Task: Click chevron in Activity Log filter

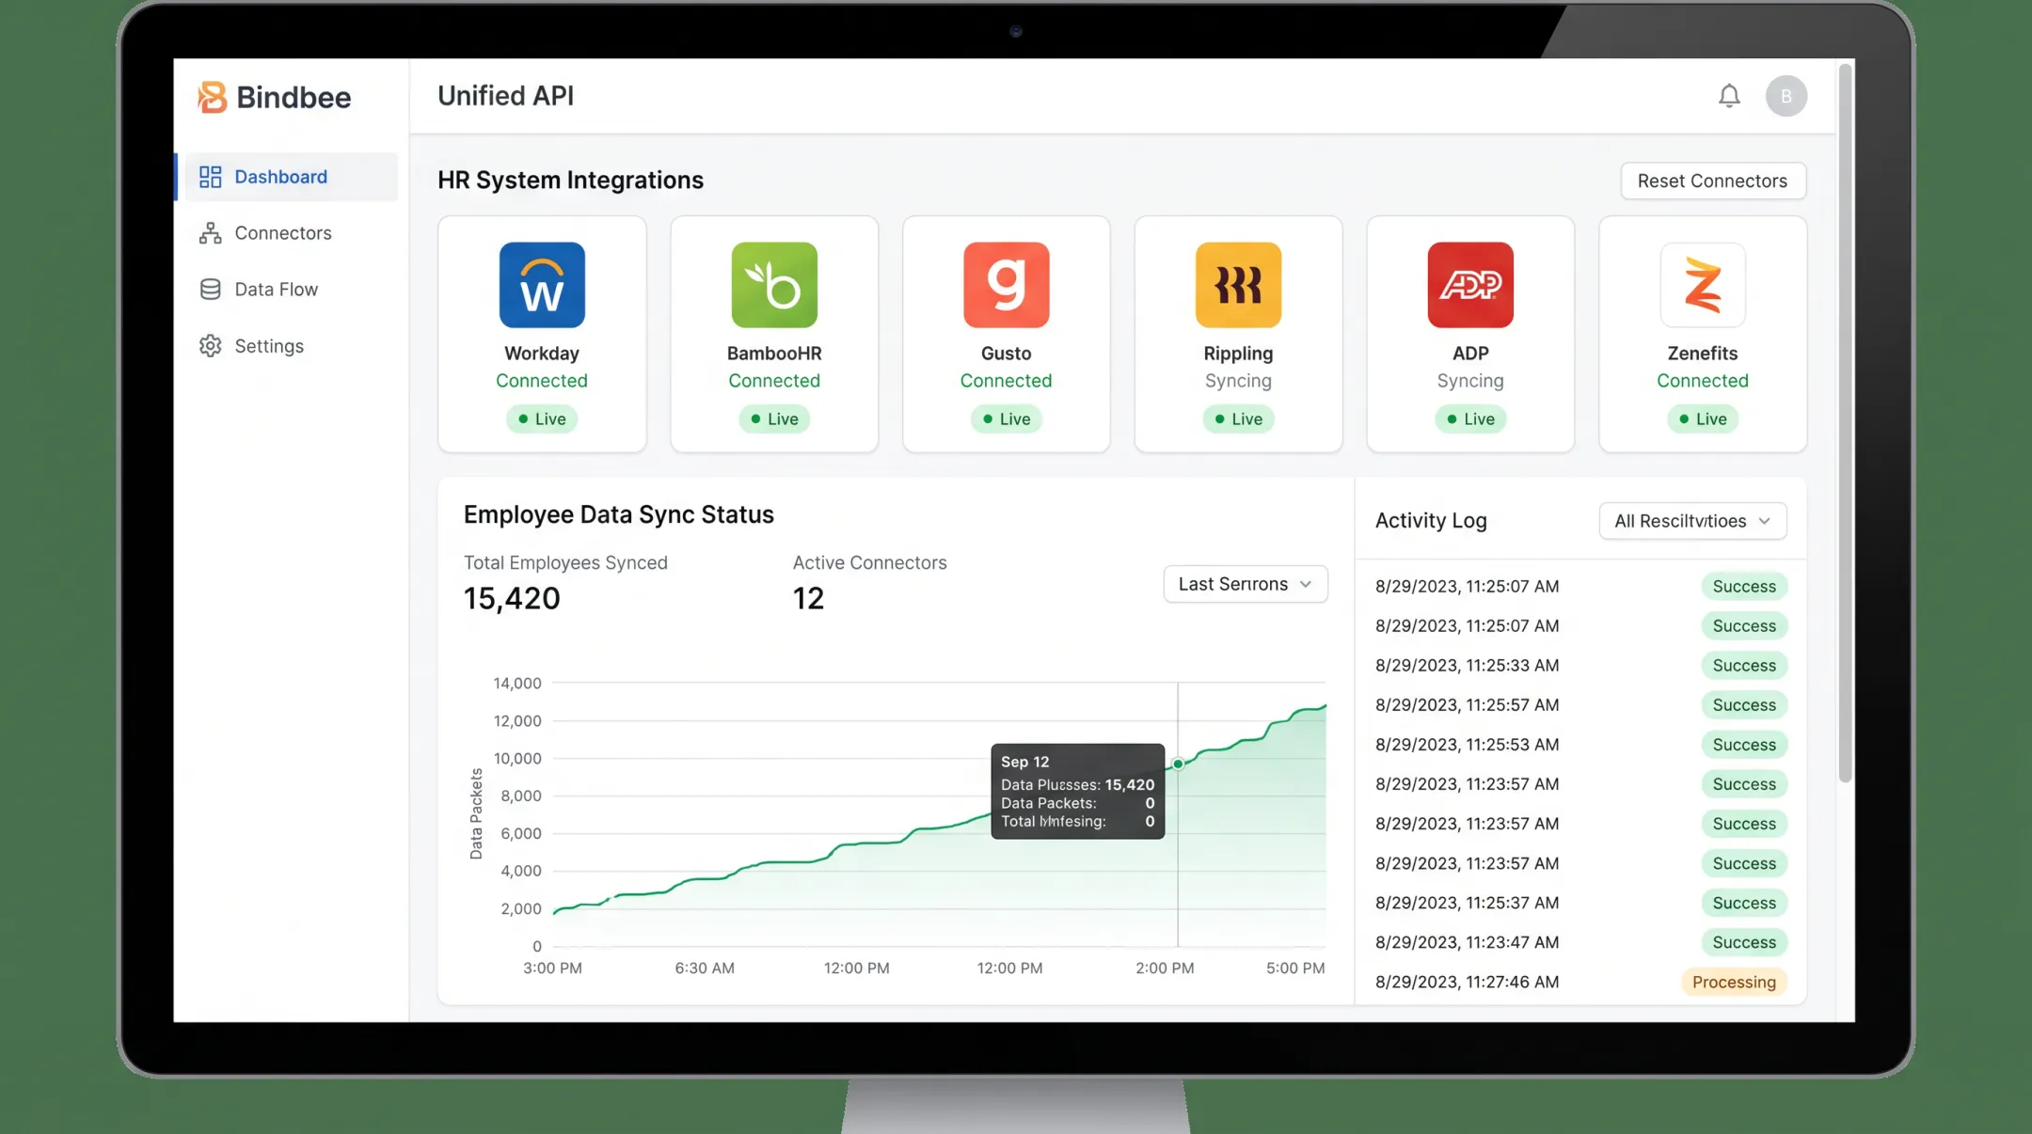Action: (1764, 521)
